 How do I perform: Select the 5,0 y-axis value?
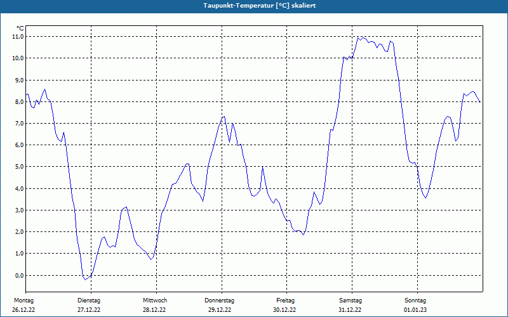[x=19, y=167]
